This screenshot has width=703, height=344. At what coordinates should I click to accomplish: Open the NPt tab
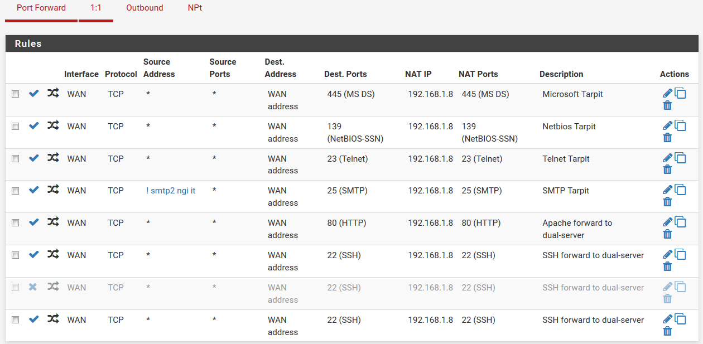[x=195, y=8]
